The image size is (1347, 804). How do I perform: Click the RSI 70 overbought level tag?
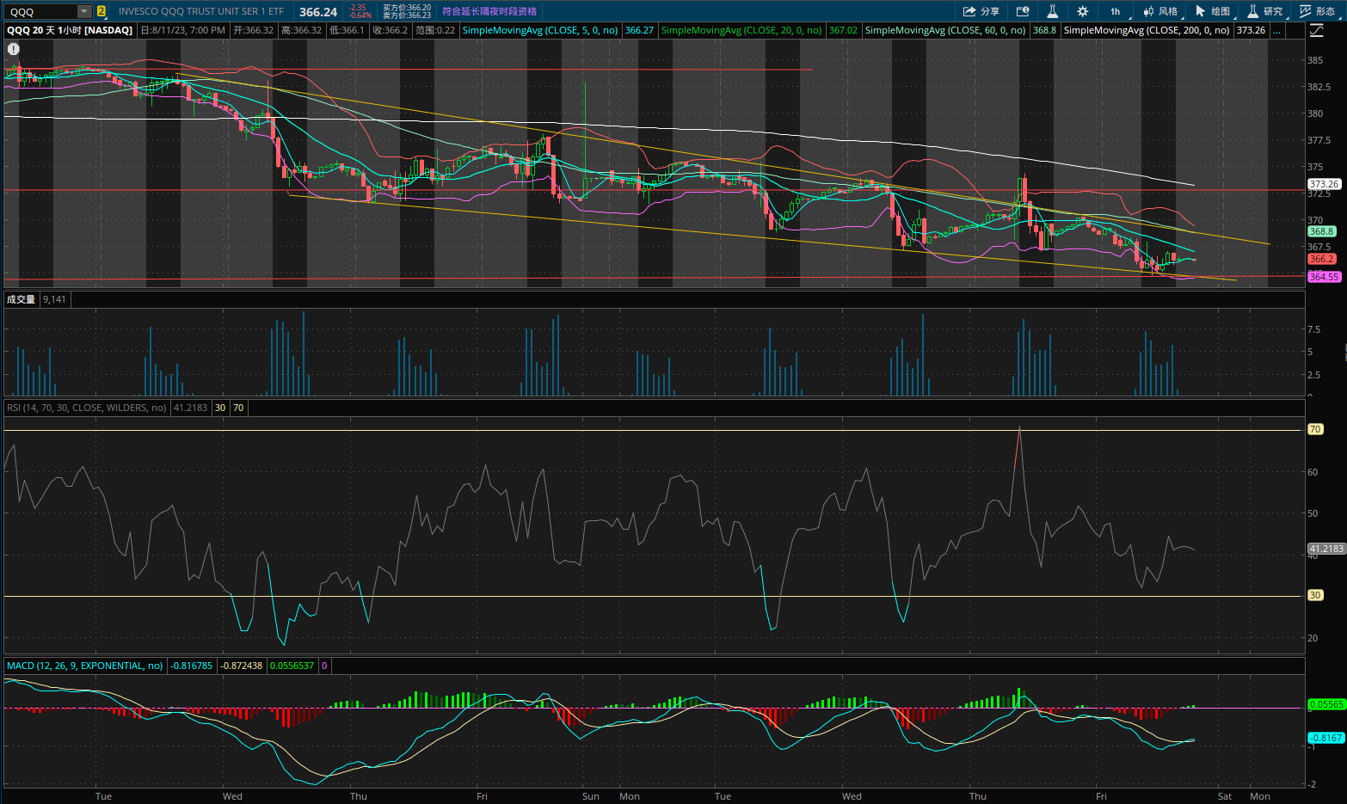(x=1315, y=429)
